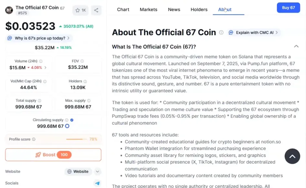This screenshot has width=306, height=188.
Task: Open the Telegram social icon
Action: click(x=97, y=183)
